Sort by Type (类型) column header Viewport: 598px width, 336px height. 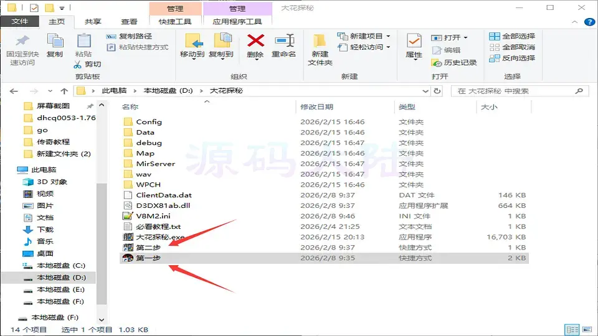point(407,107)
